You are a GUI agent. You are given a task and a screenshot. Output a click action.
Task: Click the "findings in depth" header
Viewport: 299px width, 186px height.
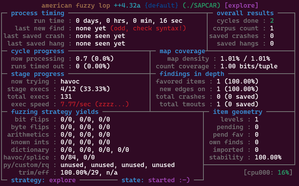coord(192,74)
